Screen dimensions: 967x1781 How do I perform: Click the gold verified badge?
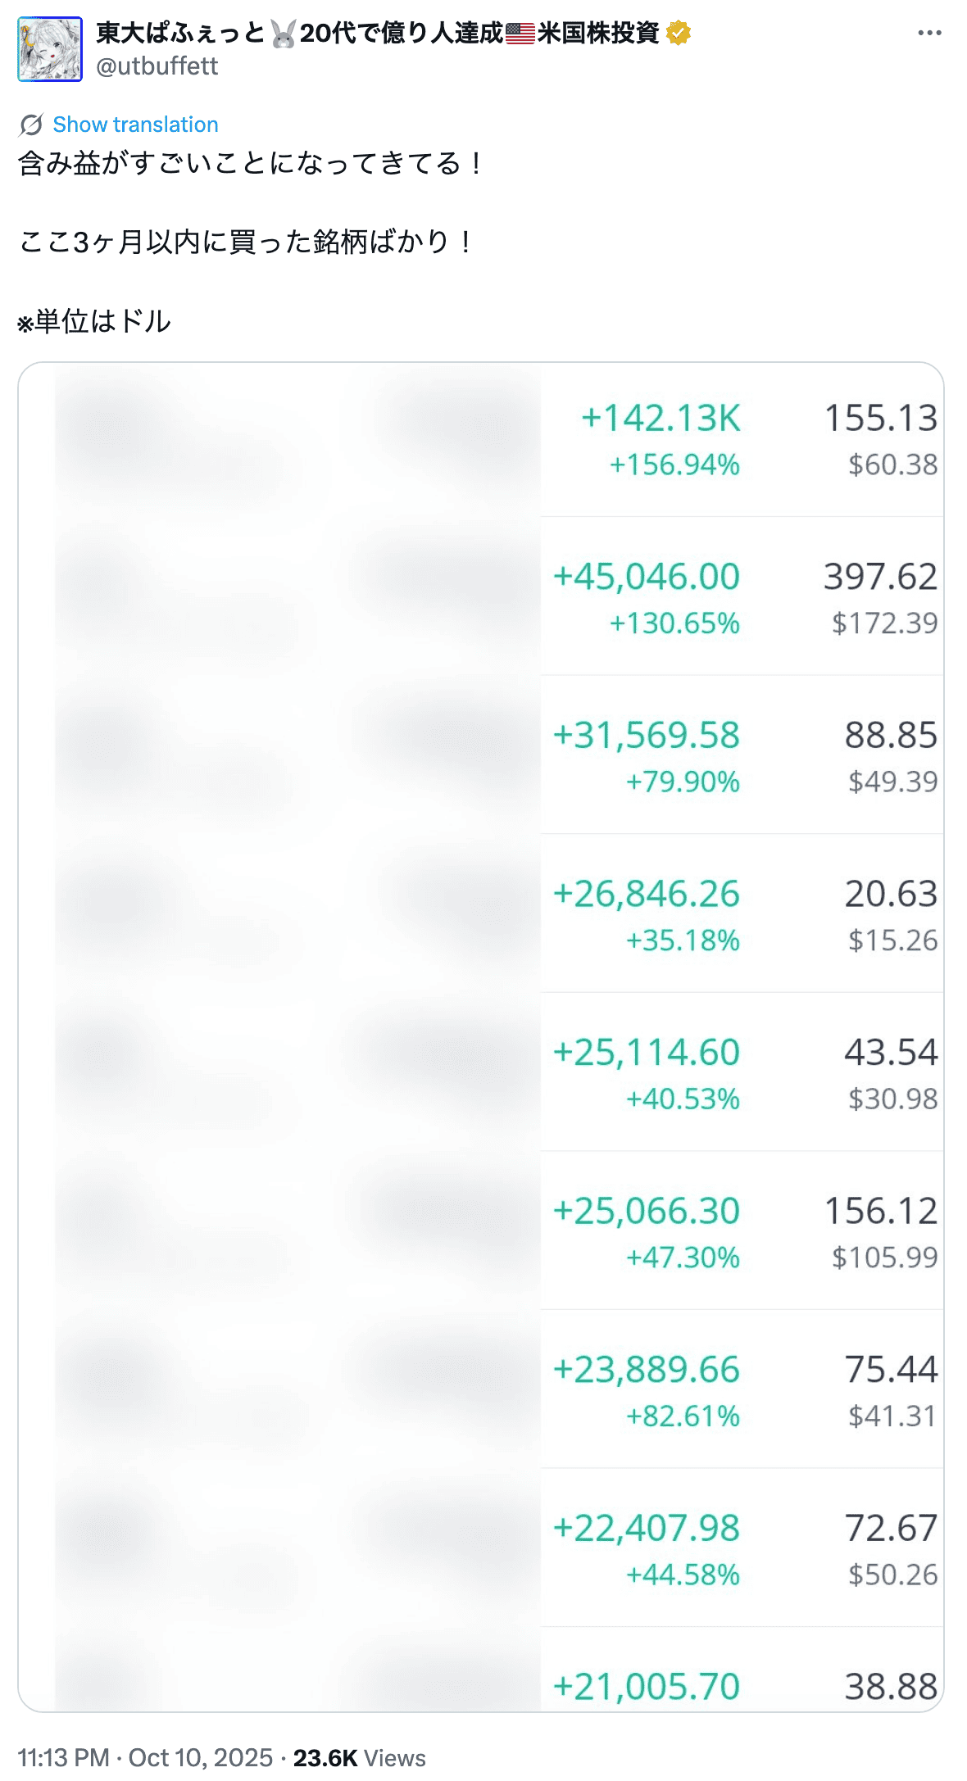click(679, 33)
